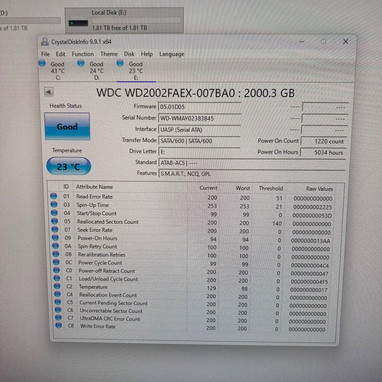Open the Language menu
The height and width of the screenshot is (382, 382).
pos(172,54)
